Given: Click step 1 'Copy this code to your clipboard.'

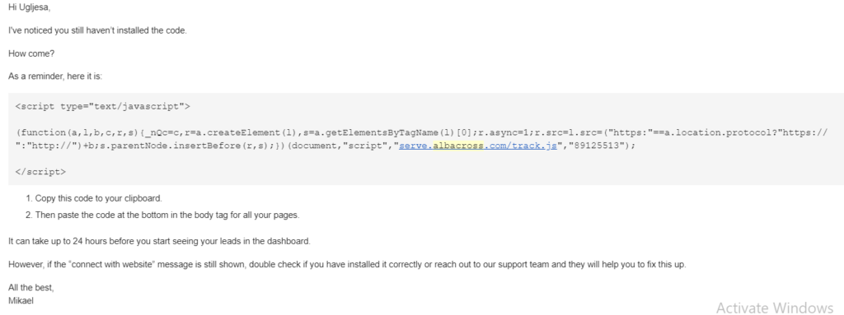Looking at the screenshot, I should pos(99,198).
